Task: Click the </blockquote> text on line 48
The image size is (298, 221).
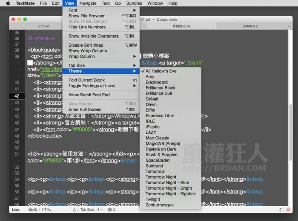Action: tap(45, 136)
